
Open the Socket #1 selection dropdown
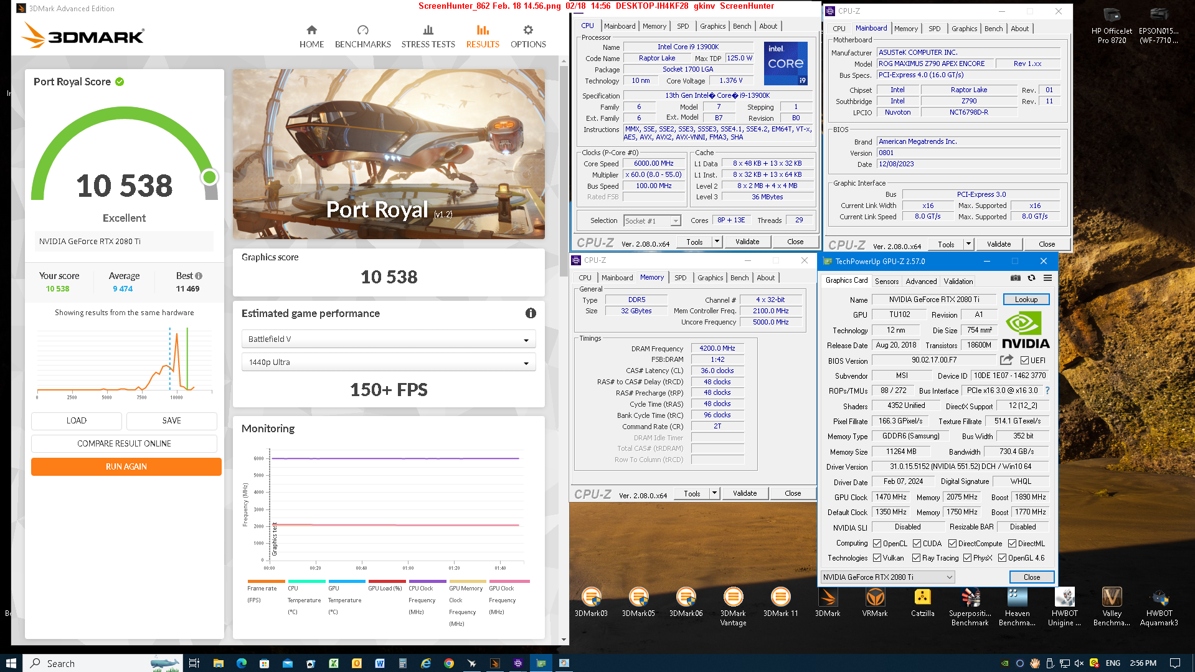click(x=652, y=221)
